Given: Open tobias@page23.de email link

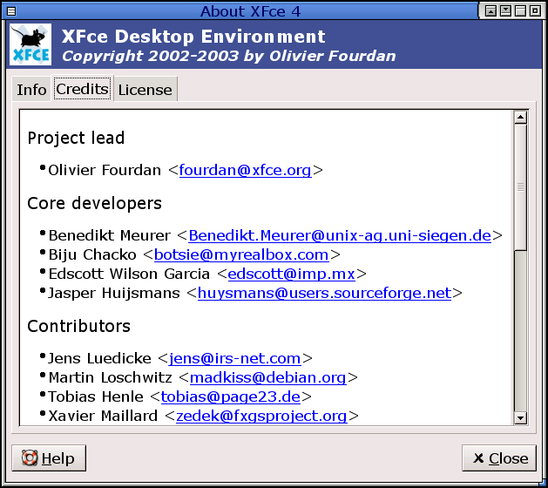Looking at the screenshot, I should 230,397.
